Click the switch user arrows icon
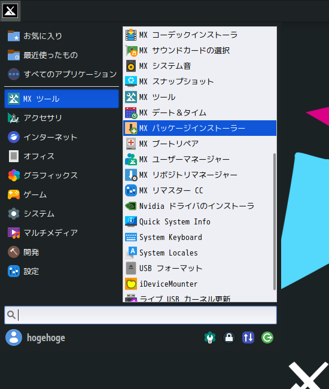Viewport: 329px width, 389px height. click(x=248, y=338)
